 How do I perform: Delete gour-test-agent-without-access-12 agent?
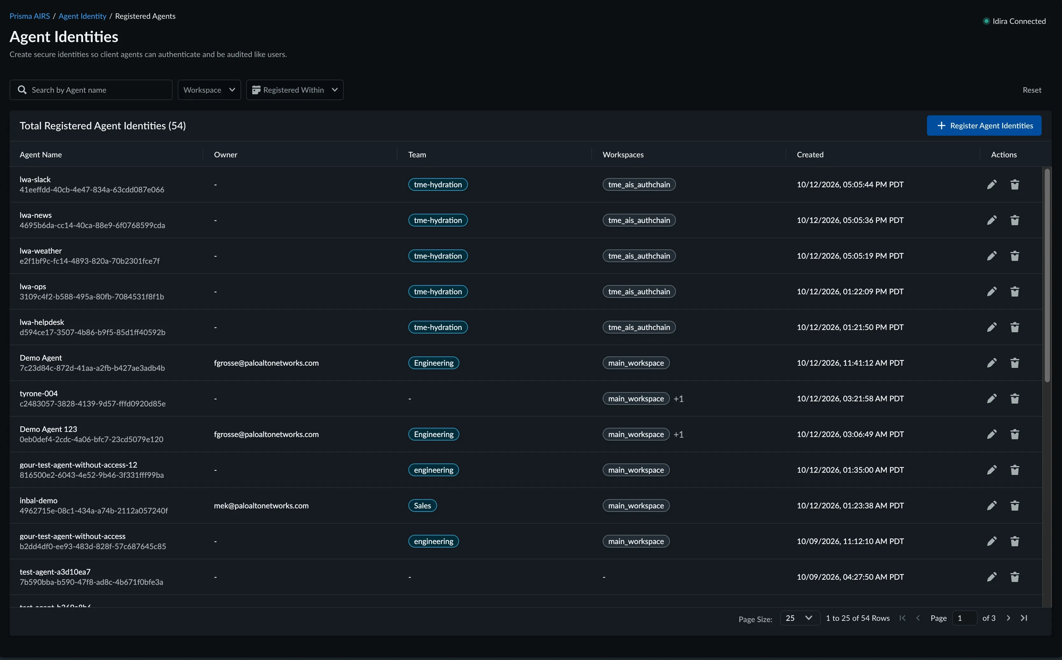pyautogui.click(x=1015, y=470)
